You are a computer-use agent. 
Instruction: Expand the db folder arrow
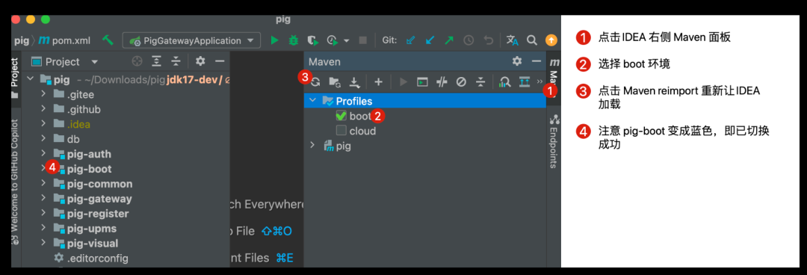(44, 139)
